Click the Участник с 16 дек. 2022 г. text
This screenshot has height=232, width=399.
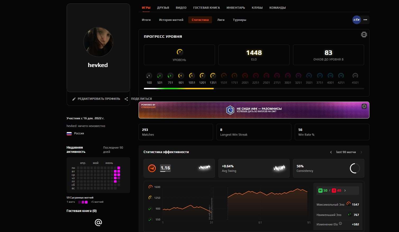[x=85, y=118]
